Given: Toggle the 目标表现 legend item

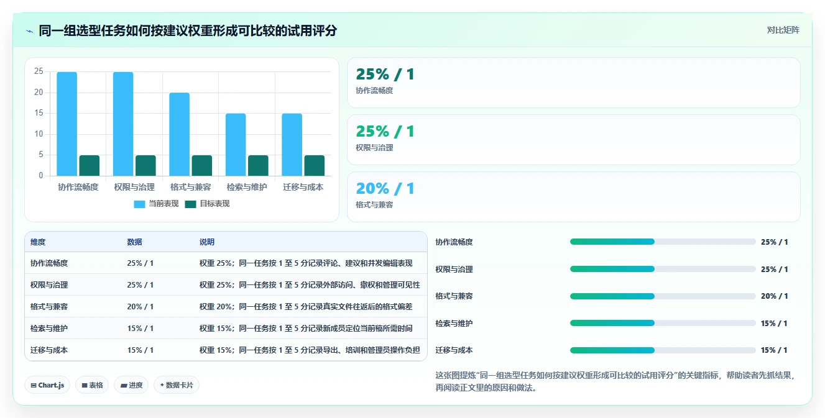Looking at the screenshot, I should point(207,204).
